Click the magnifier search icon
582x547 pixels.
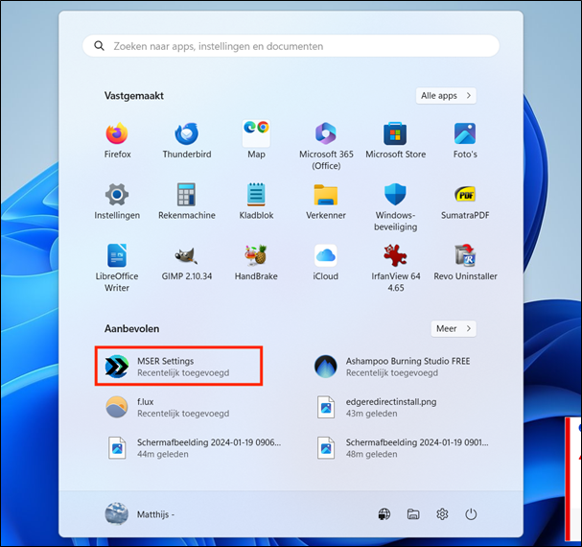pyautogui.click(x=99, y=46)
